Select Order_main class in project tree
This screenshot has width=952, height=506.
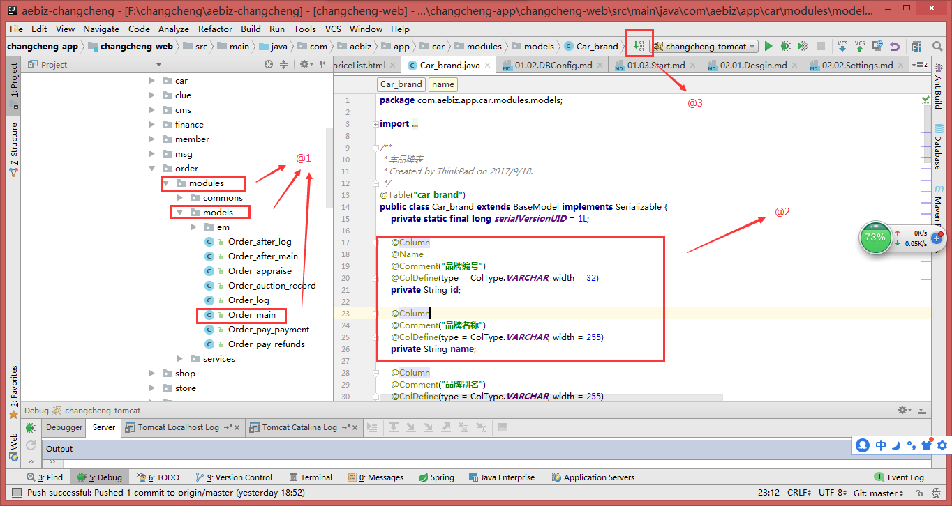coord(251,315)
